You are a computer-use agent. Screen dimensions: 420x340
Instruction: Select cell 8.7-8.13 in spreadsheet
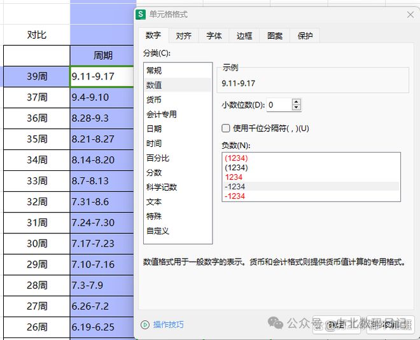click(102, 181)
